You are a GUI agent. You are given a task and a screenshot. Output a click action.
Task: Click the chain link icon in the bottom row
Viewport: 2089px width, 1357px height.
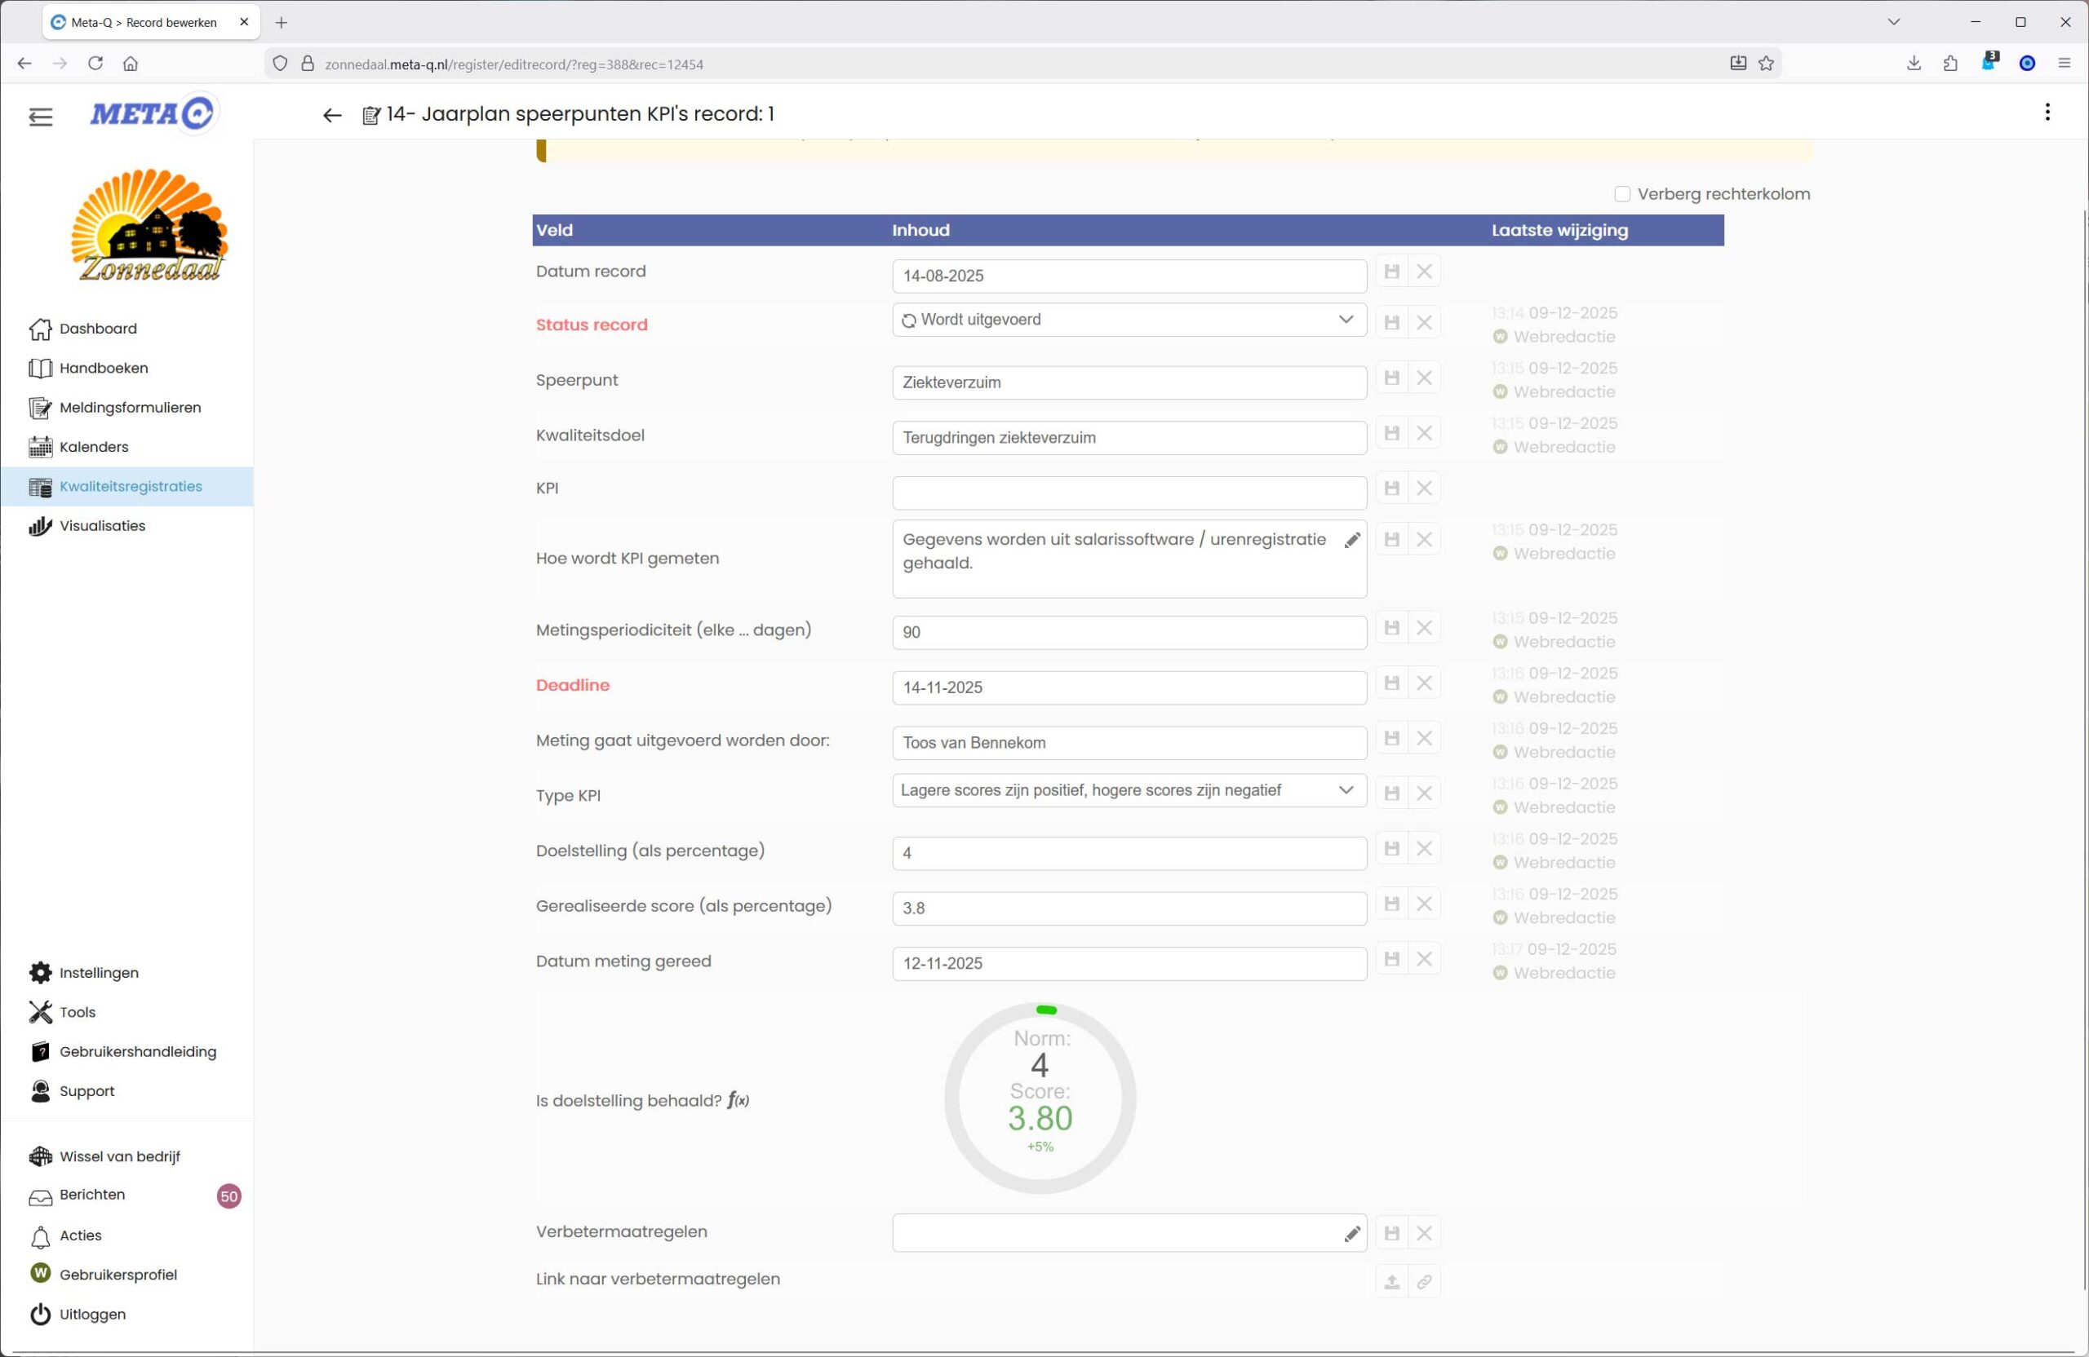(x=1424, y=1281)
